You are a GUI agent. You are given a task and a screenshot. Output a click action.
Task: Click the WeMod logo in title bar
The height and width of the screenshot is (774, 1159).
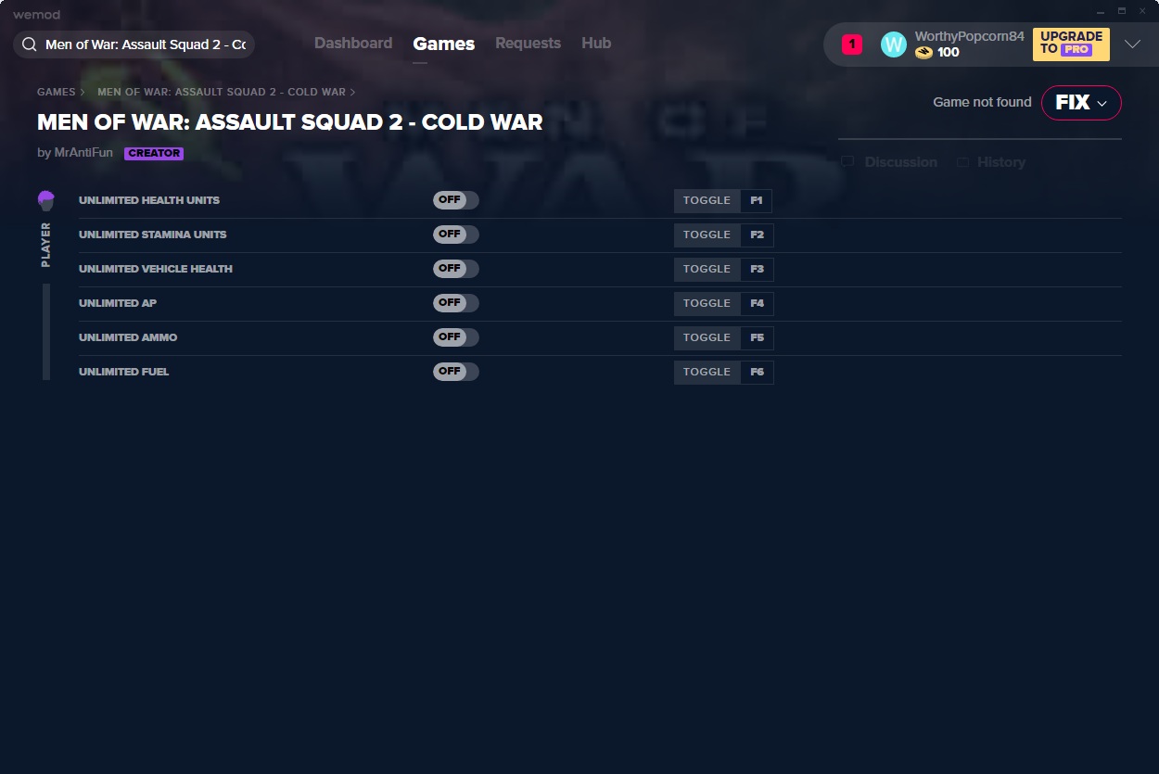[x=37, y=15]
